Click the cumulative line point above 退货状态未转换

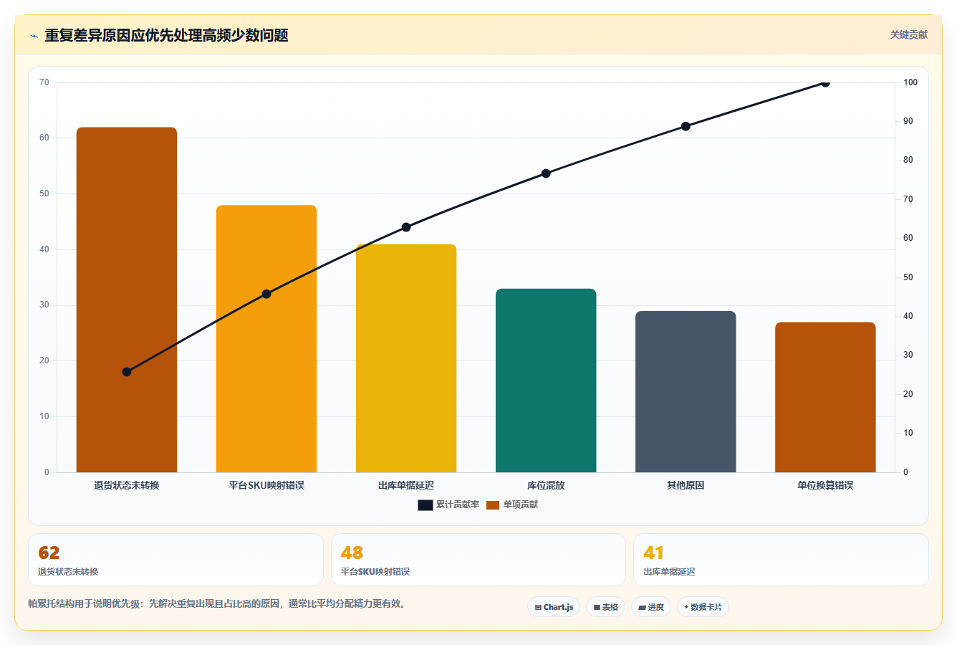point(127,372)
